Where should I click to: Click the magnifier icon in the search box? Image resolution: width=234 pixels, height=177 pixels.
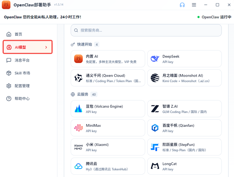point(76,30)
